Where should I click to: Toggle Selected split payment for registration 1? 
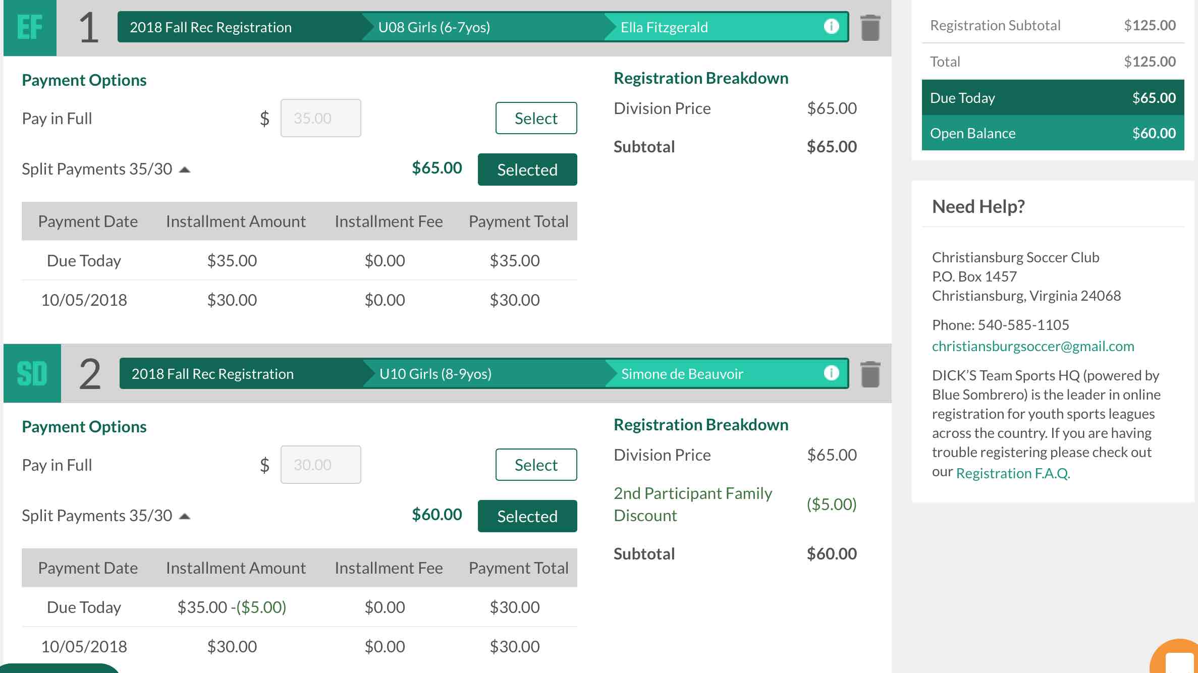[527, 170]
